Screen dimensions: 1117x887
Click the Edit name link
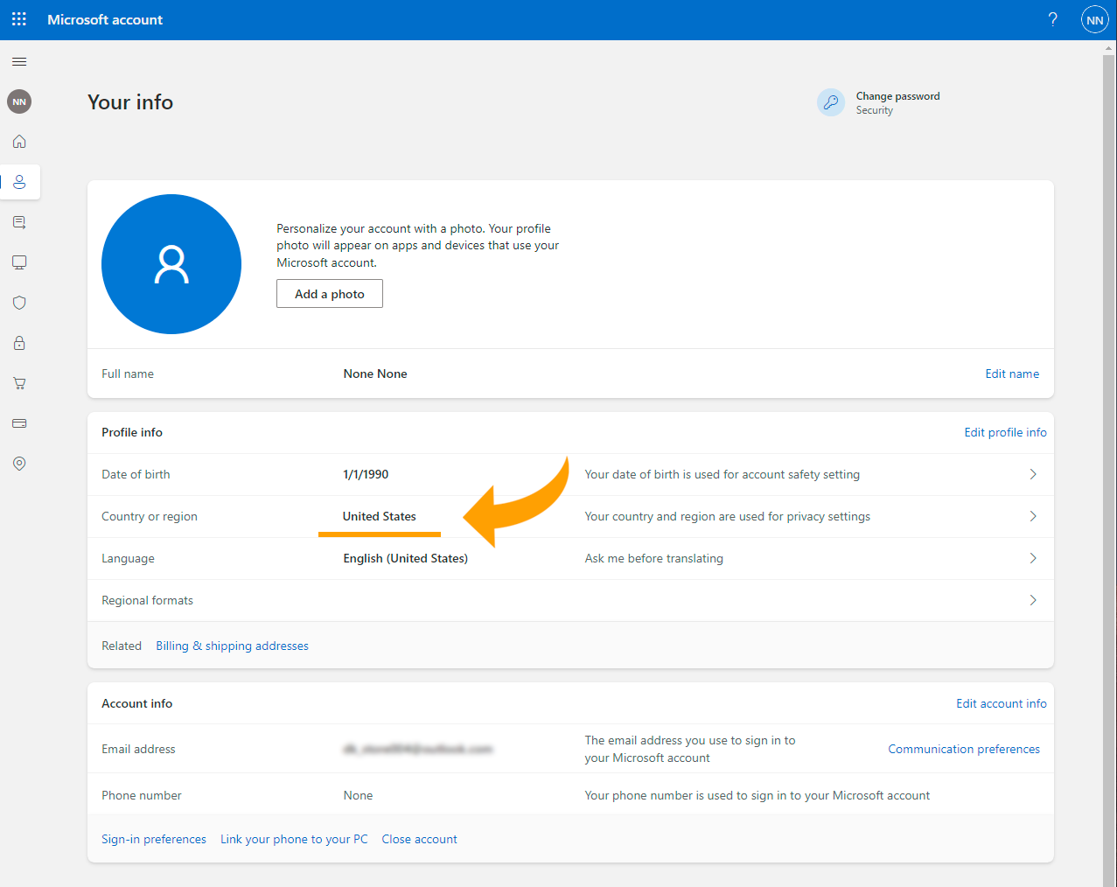[x=1012, y=374]
